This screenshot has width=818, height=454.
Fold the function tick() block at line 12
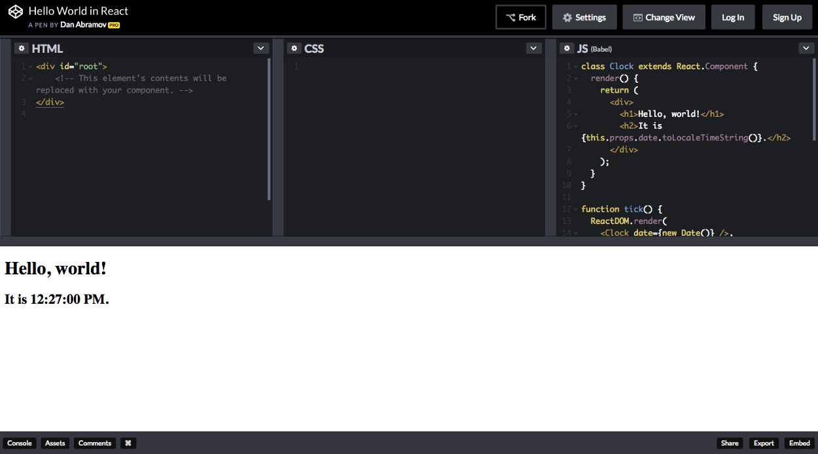point(576,209)
